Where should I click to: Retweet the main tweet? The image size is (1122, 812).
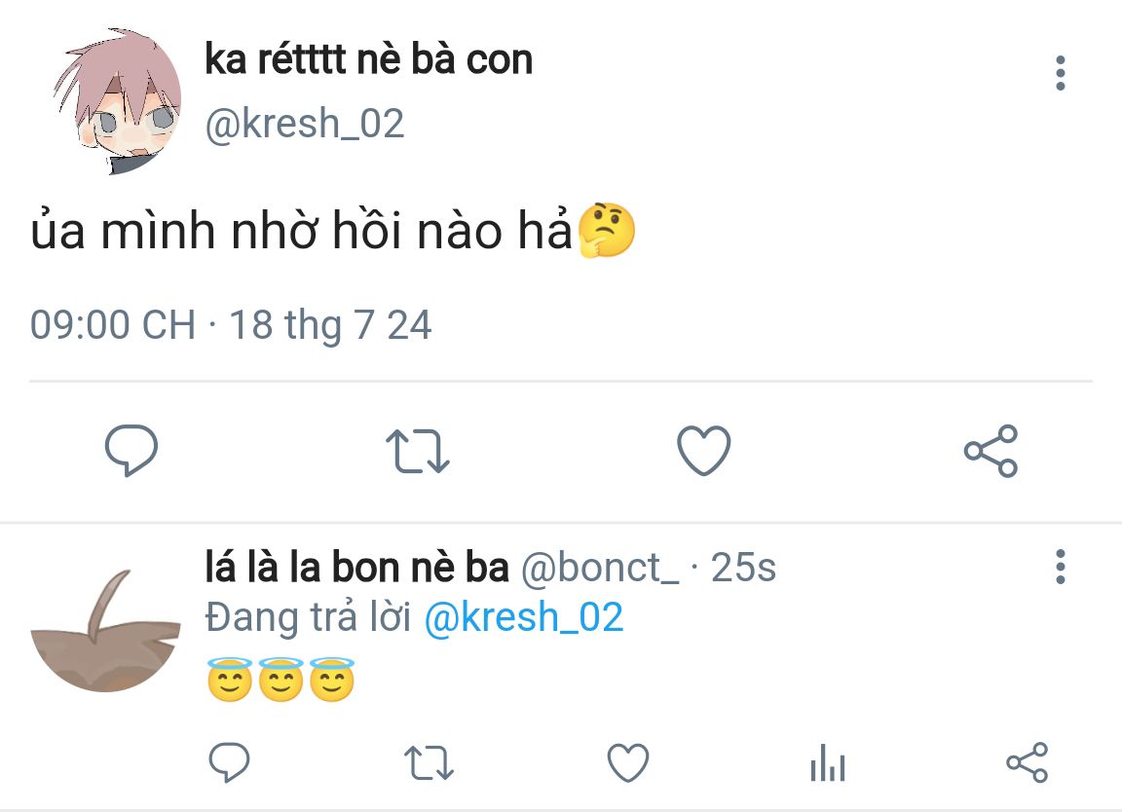[x=418, y=452]
